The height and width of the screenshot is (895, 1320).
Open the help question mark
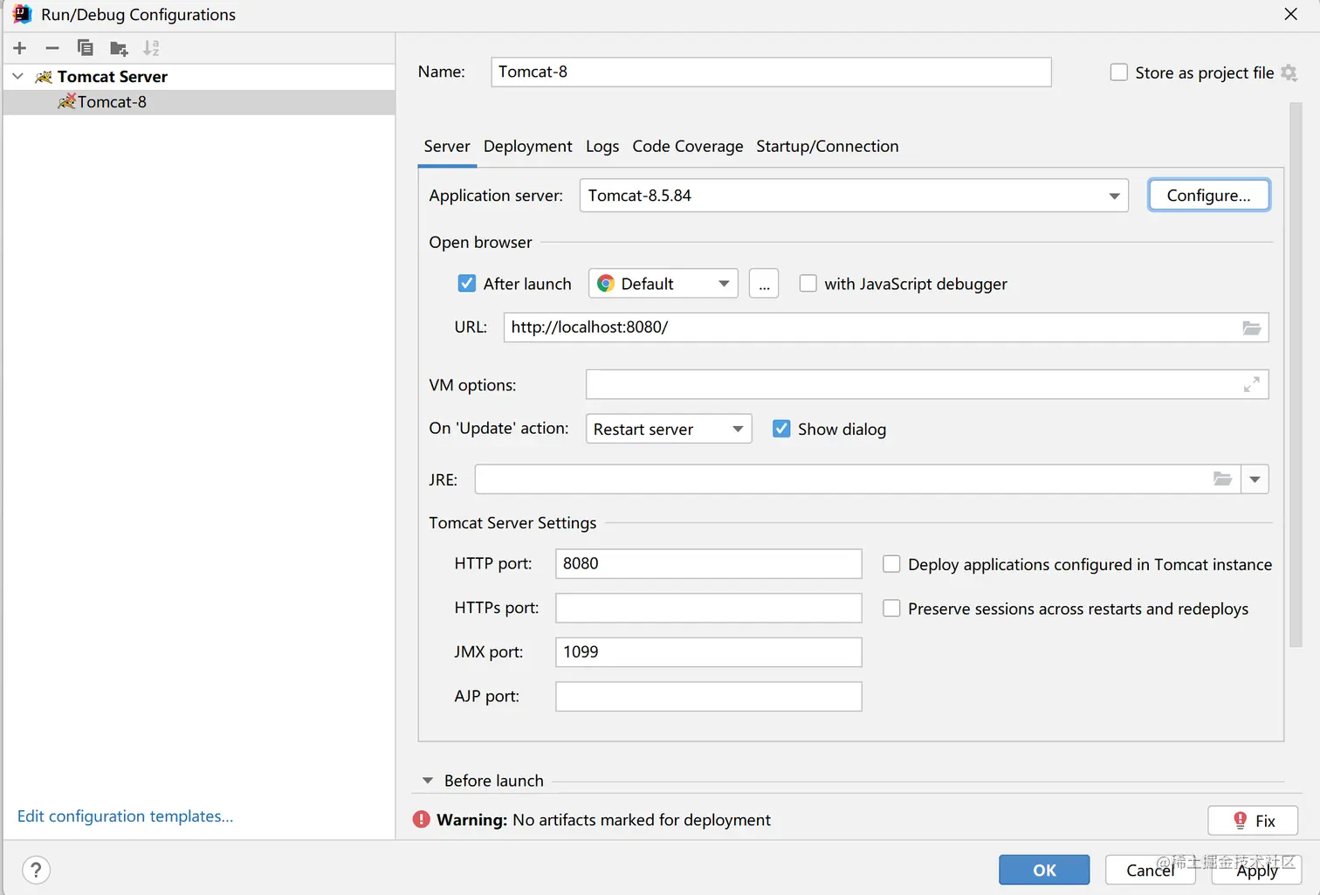click(36, 870)
